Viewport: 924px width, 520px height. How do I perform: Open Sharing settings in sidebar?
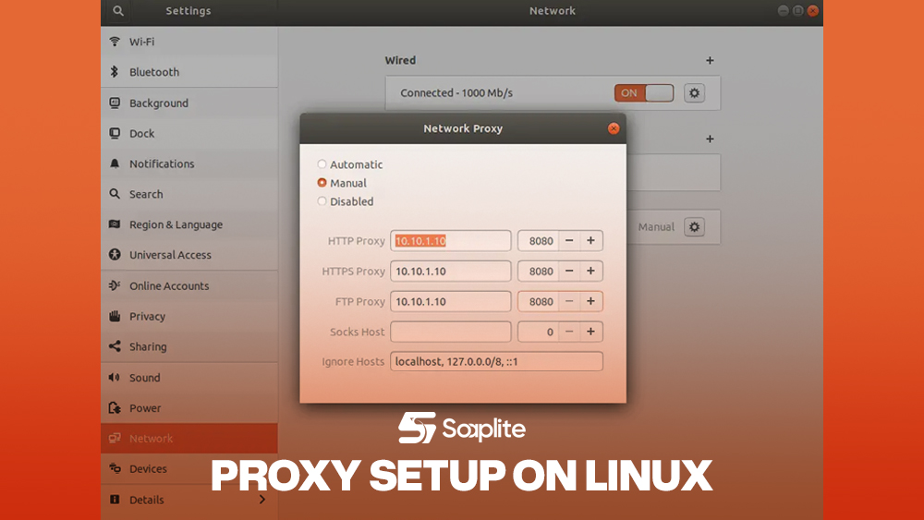point(189,347)
